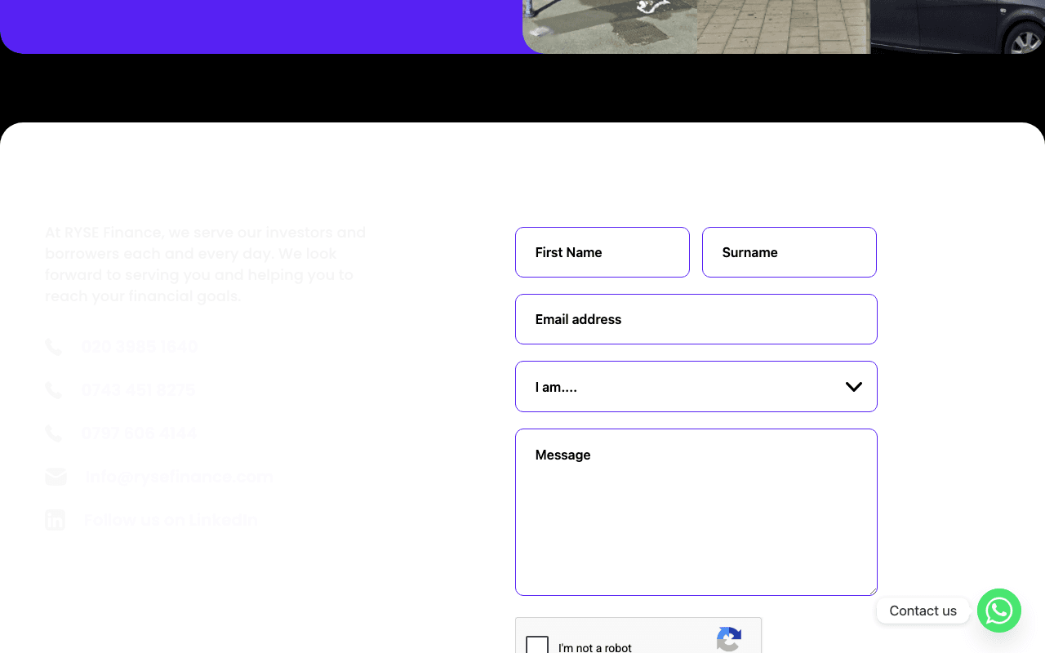The height and width of the screenshot is (653, 1045).
Task: Click the phone icon beside 0743 451 8275
Action: pos(54,389)
